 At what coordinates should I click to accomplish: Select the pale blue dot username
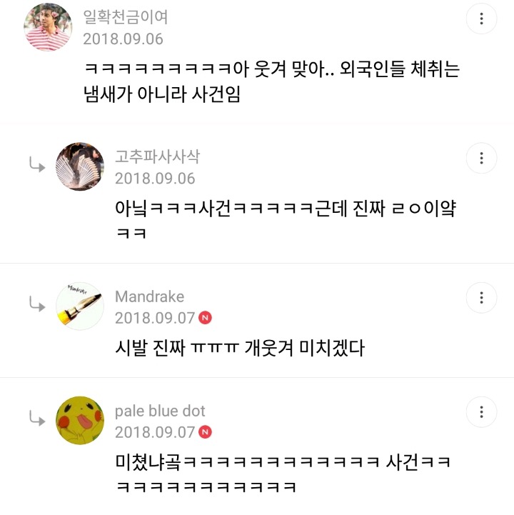tap(160, 411)
